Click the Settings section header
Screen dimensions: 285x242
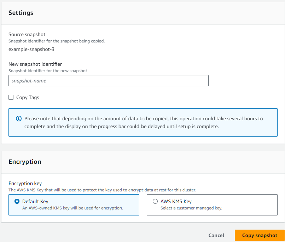click(21, 13)
